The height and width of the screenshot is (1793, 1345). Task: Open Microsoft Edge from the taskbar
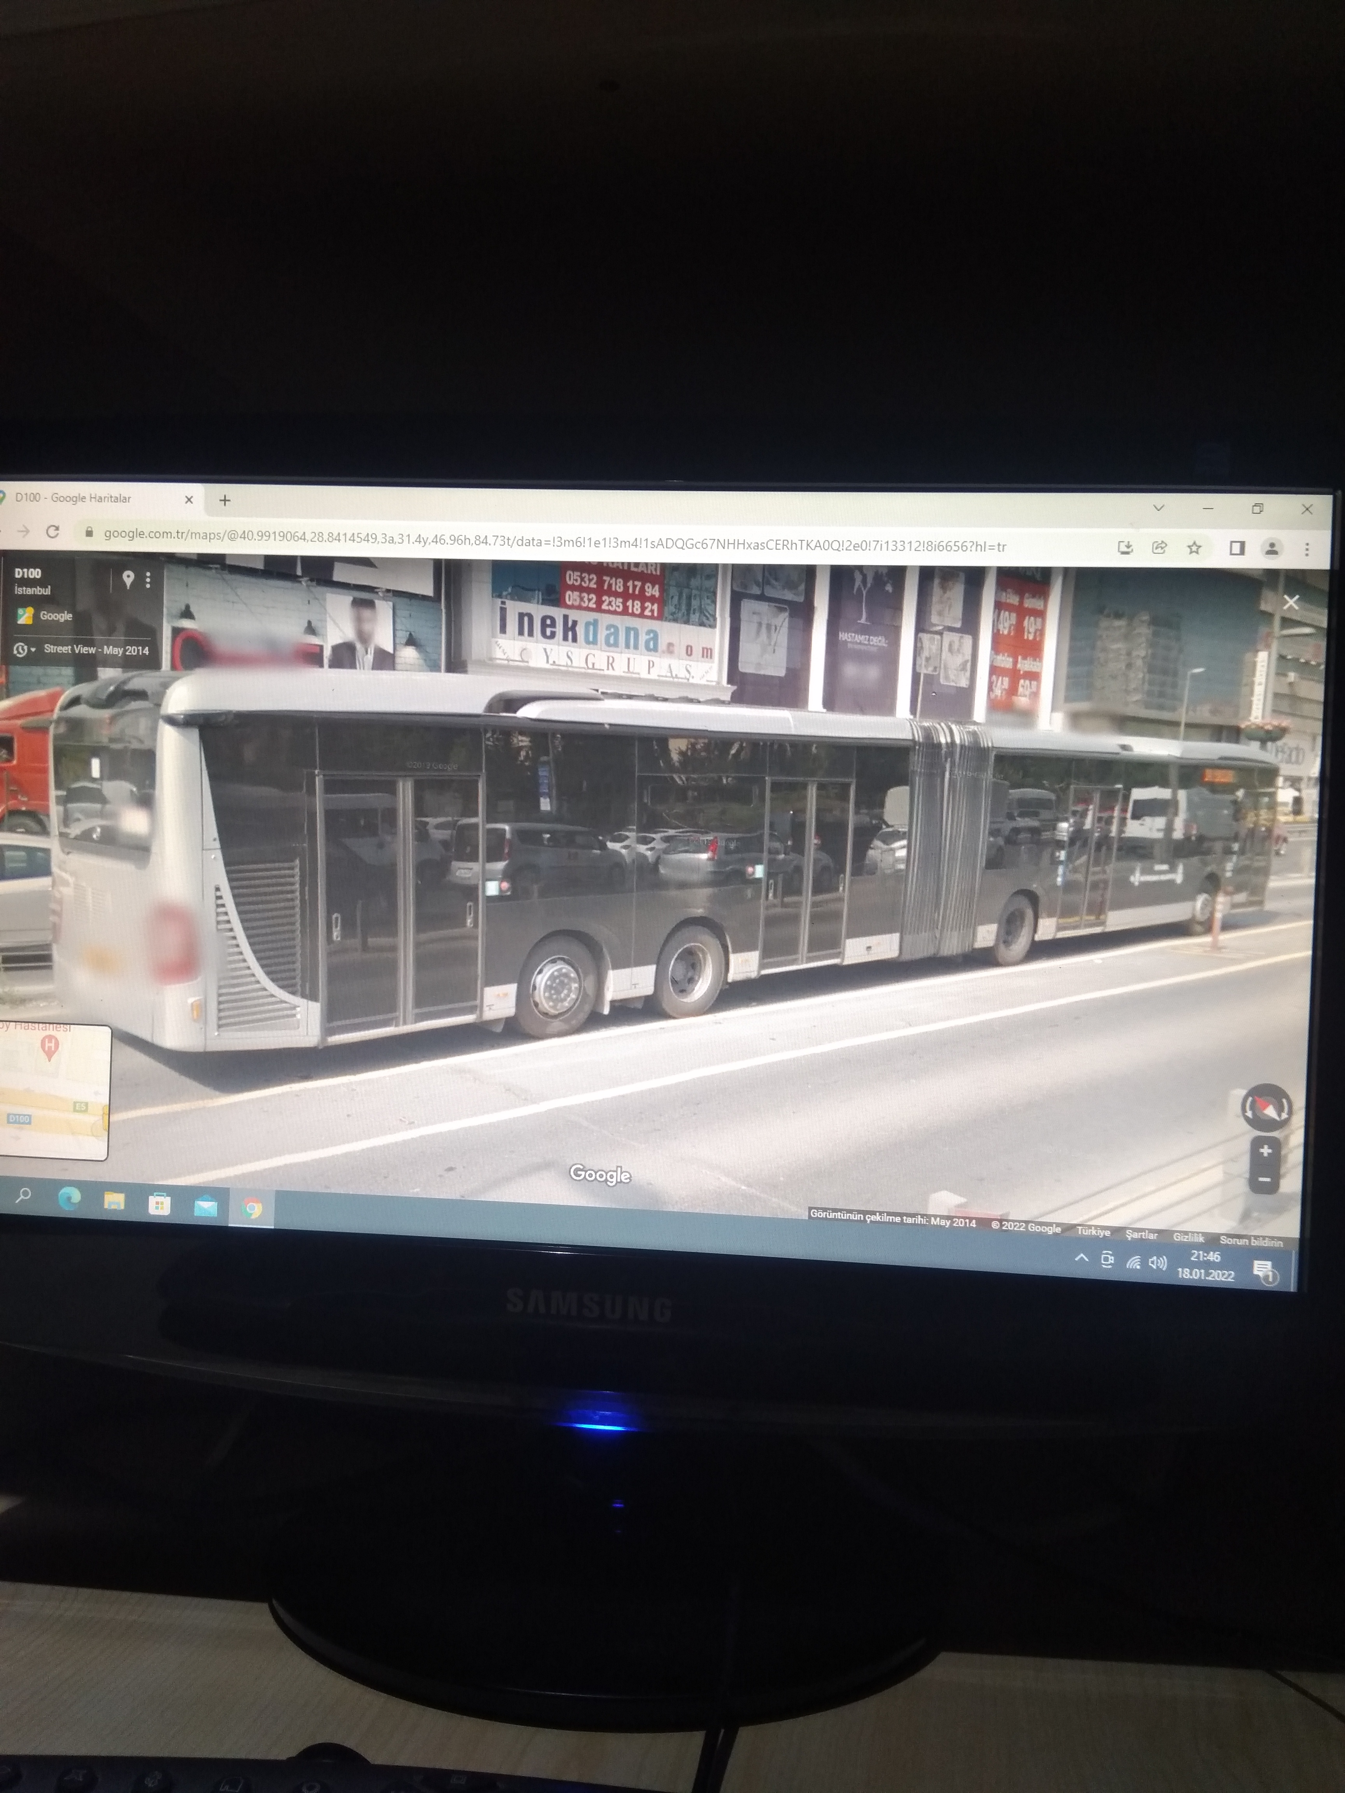(x=70, y=1198)
